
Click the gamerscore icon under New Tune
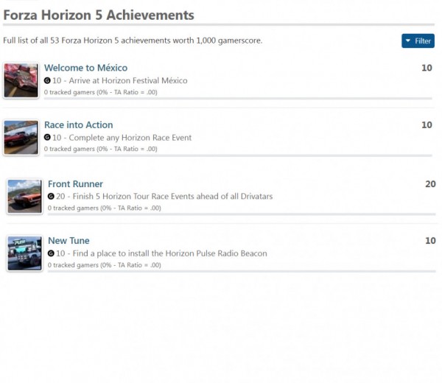pos(52,253)
